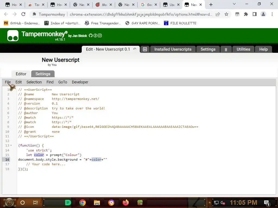Open the Chrome three-dot menu
Viewport: 278px width, 208px height.
(x=272, y=14)
